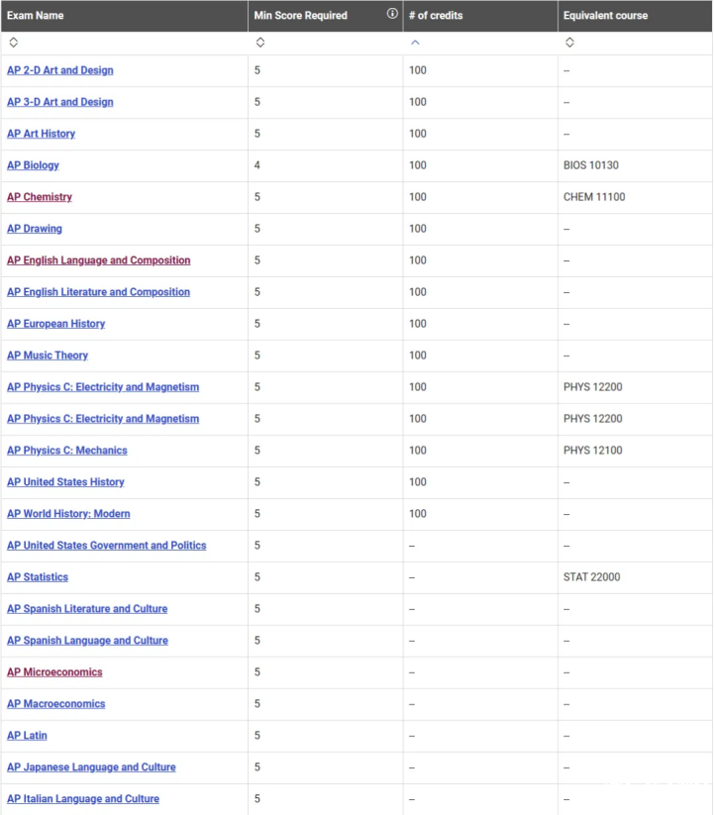Screen dimensions: 714x815
Task: Visit the AP Music Theory link
Action: 48,356
